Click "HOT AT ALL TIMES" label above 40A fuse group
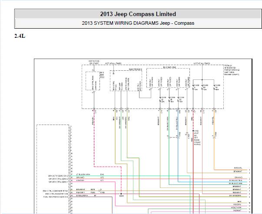Image resolution: width=262 pixels, height=214 pixels. coord(202,63)
